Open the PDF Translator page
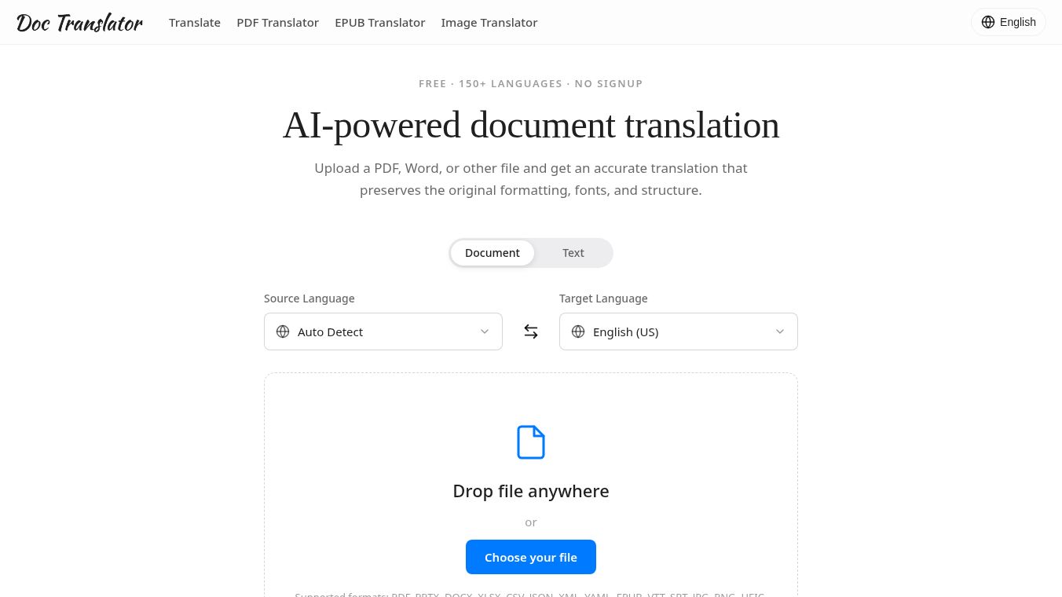 click(278, 23)
